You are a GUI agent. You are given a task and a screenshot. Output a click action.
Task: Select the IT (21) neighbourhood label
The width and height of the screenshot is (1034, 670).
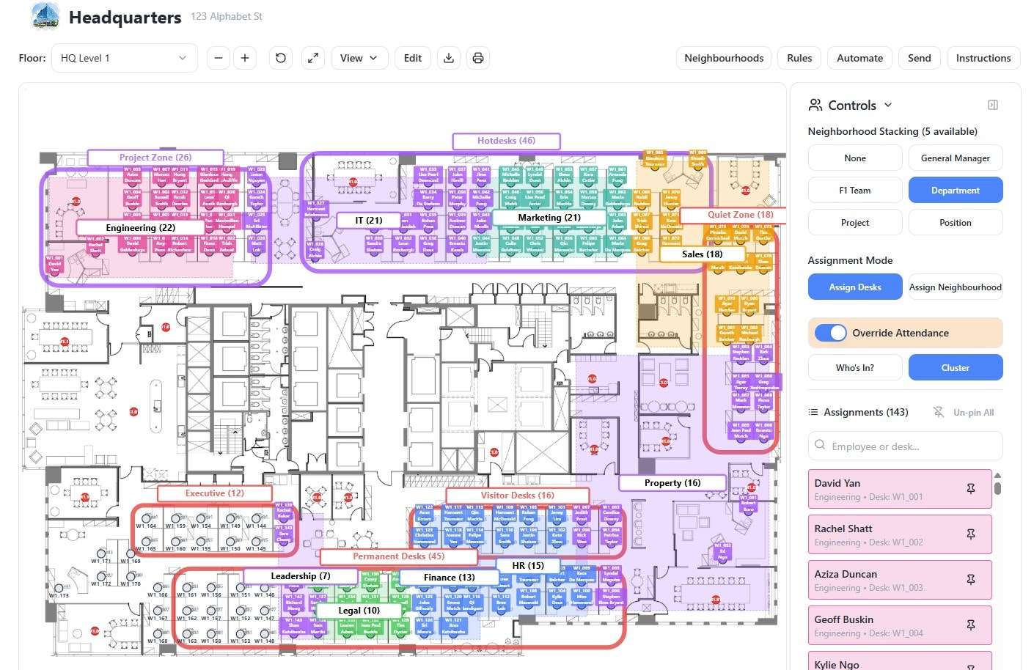pyautogui.click(x=369, y=220)
